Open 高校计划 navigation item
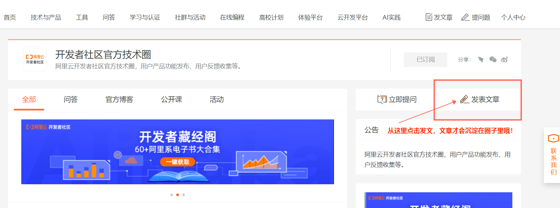 point(271,17)
